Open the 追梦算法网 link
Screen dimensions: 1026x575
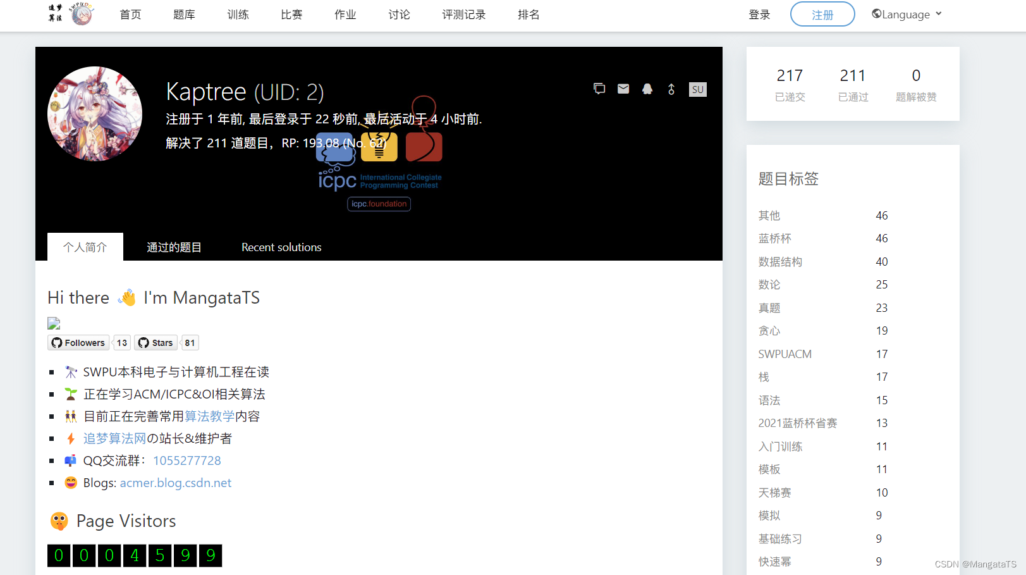click(x=114, y=438)
